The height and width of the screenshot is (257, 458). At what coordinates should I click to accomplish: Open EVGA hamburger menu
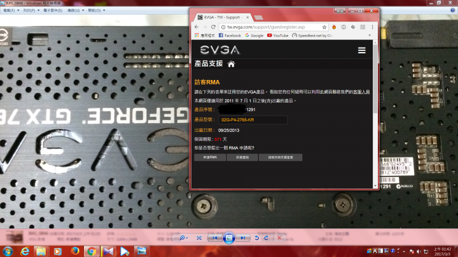click(361, 50)
